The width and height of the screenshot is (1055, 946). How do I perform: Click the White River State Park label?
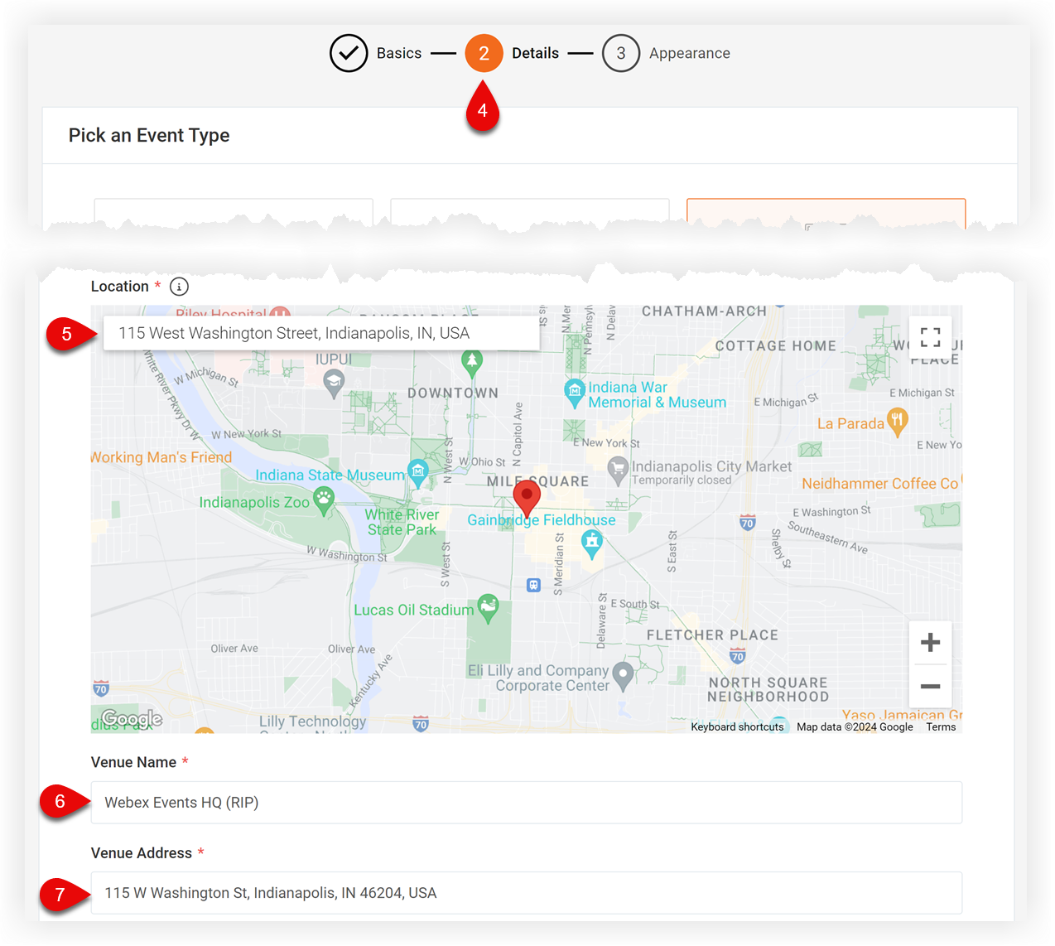(402, 522)
